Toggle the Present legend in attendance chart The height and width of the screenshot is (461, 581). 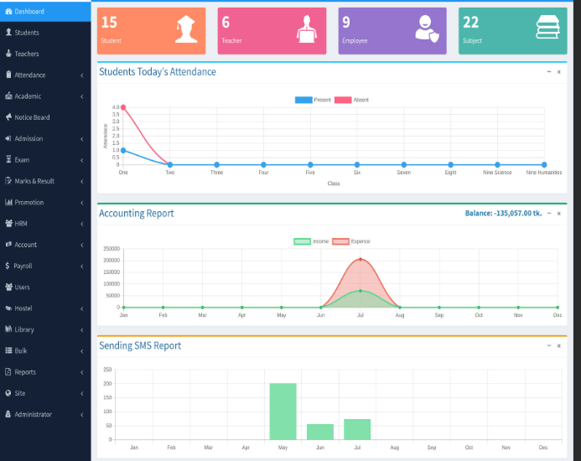coord(314,100)
